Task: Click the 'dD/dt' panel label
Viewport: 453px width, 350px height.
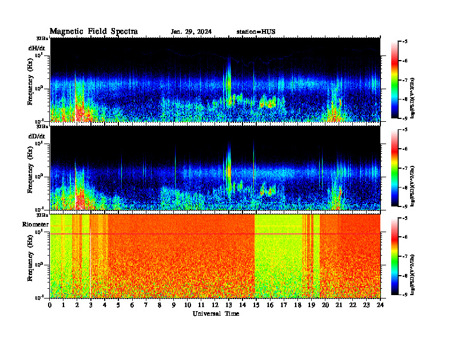Action: click(x=37, y=136)
